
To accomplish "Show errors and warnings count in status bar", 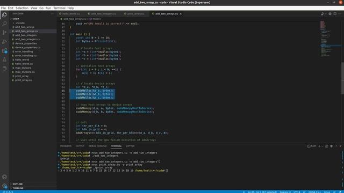I will (x=8, y=192).
